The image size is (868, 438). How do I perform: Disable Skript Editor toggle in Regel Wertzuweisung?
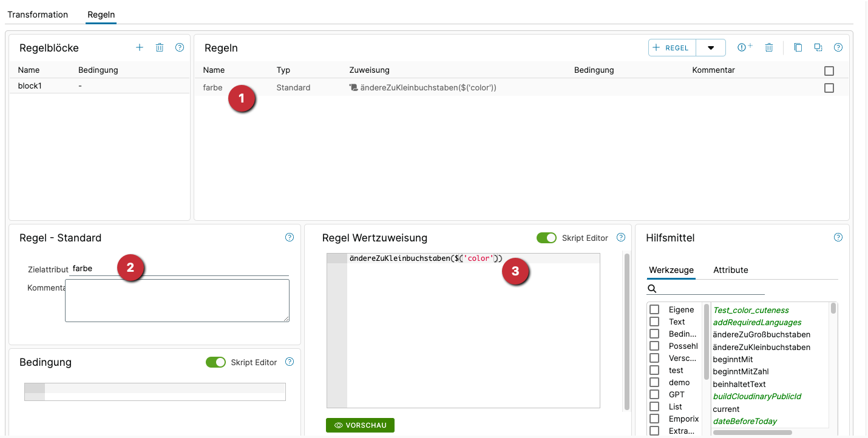click(x=546, y=238)
